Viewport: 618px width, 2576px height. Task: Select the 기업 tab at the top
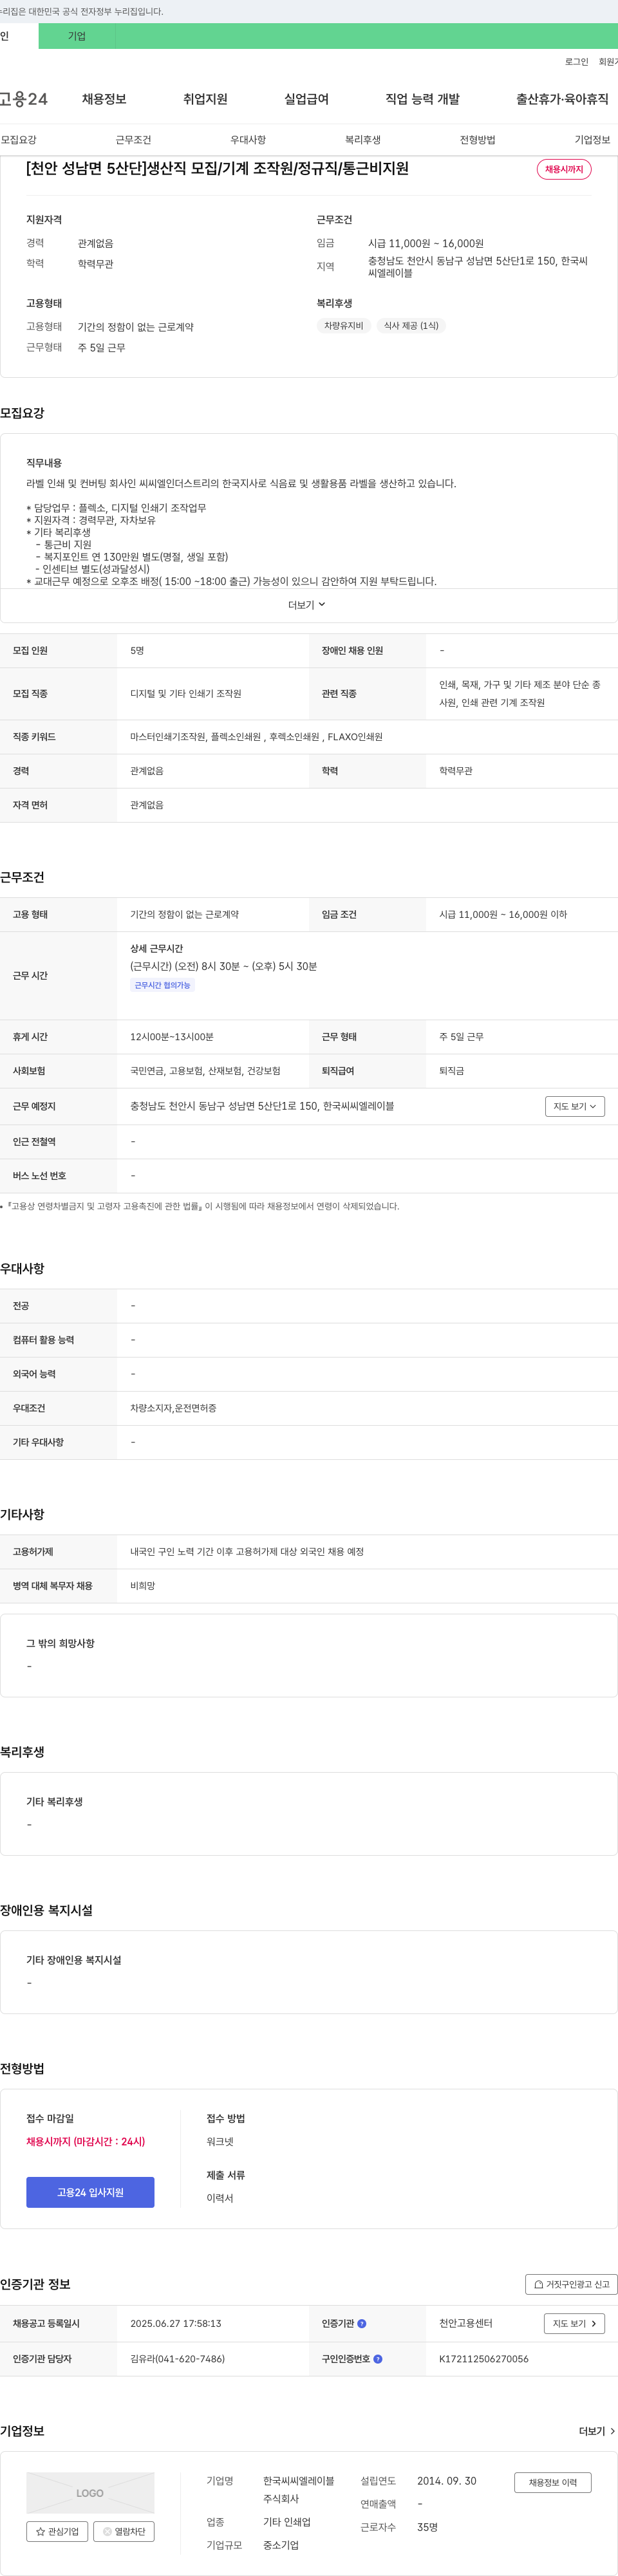(x=77, y=36)
